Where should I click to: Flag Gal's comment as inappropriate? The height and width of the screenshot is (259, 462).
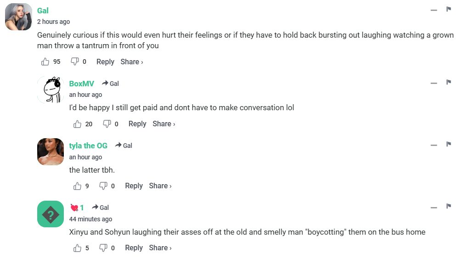pyautogui.click(x=449, y=9)
